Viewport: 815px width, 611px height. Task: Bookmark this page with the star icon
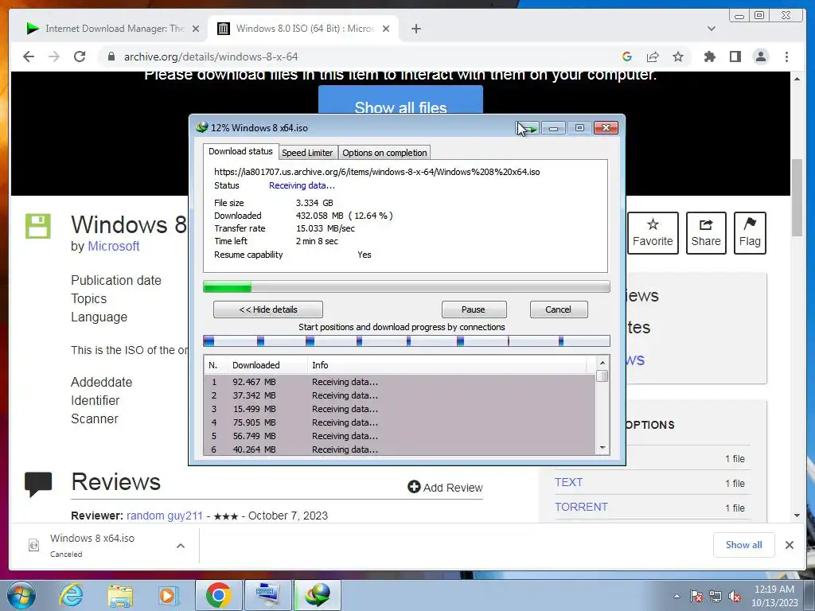point(678,56)
